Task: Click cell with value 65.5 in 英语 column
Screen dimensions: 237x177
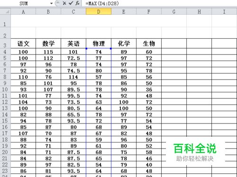Action: pyautogui.click(x=73, y=115)
